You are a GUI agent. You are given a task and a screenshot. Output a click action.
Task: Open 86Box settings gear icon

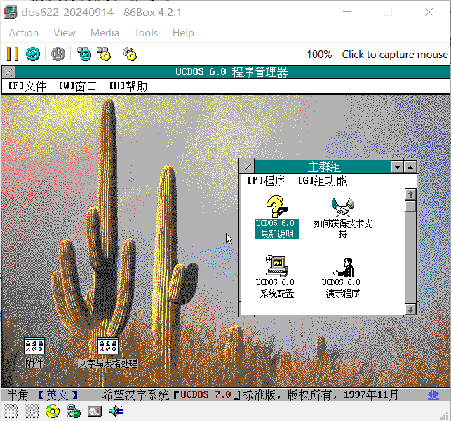[x=130, y=54]
